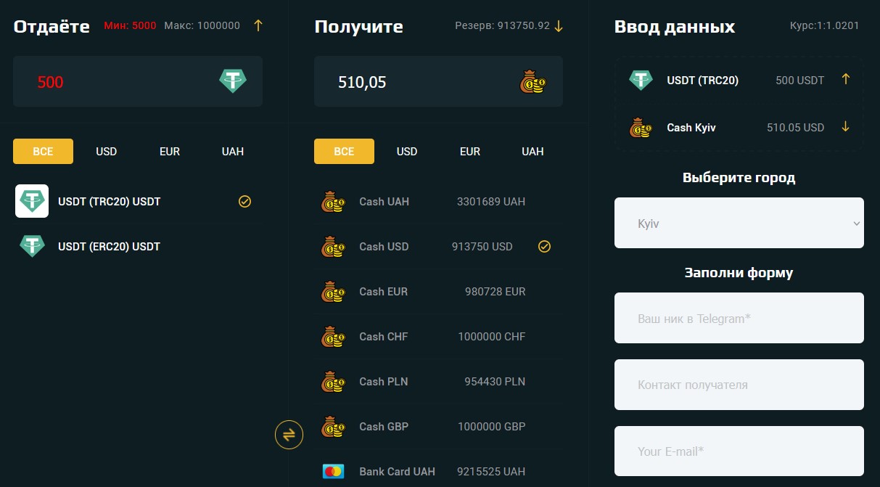This screenshot has width=880, height=487.
Task: Pick Bank Card UAH as the receive option
Action: (x=438, y=472)
